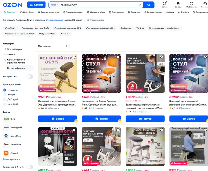Click the magnifier search button
The height and width of the screenshot is (171, 208).
tap(149, 5)
